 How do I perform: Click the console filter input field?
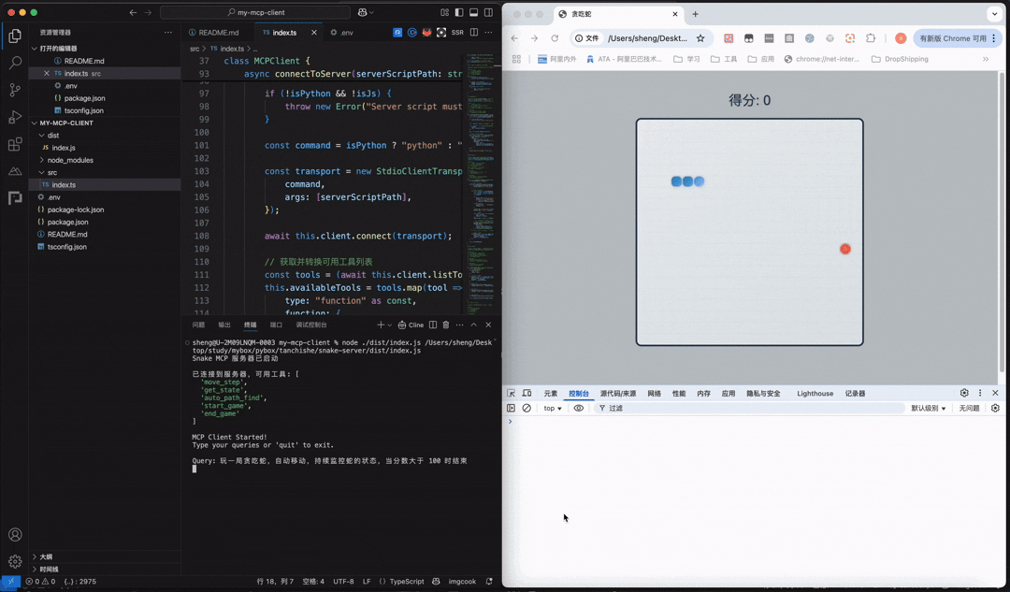tap(748, 409)
